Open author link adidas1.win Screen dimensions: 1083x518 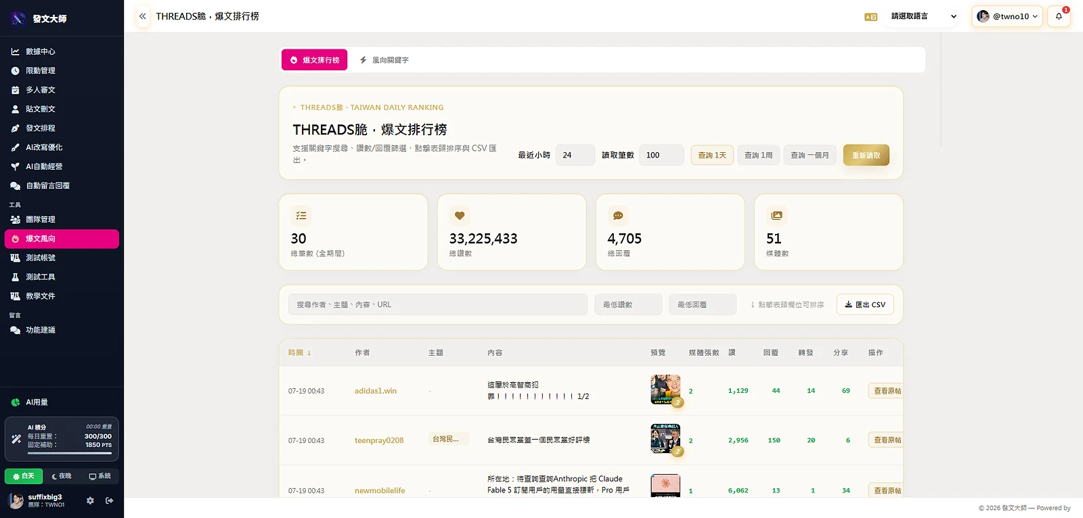[x=376, y=391]
